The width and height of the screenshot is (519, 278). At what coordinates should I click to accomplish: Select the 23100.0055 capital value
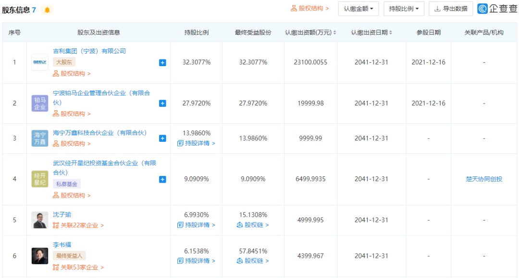point(310,62)
